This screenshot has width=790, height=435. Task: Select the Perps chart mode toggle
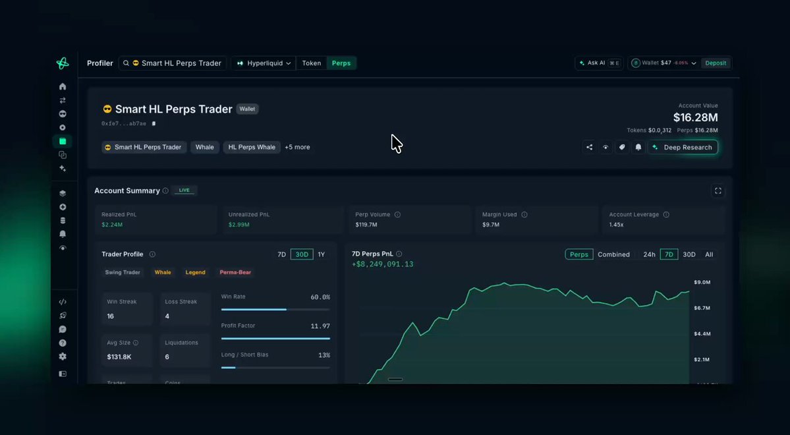click(579, 254)
